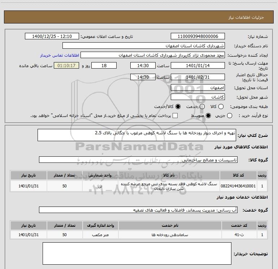Click the response deadline date 1401/01/14
This screenshot has height=269, width=278.
pos(198,65)
